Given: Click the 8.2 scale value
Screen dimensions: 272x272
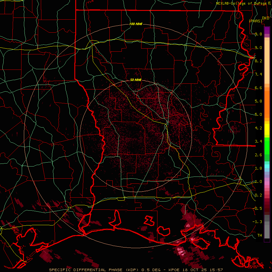Looking at the screenshot, I should tap(258, 61).
